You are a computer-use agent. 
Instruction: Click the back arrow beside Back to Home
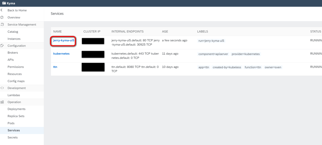[2, 10]
